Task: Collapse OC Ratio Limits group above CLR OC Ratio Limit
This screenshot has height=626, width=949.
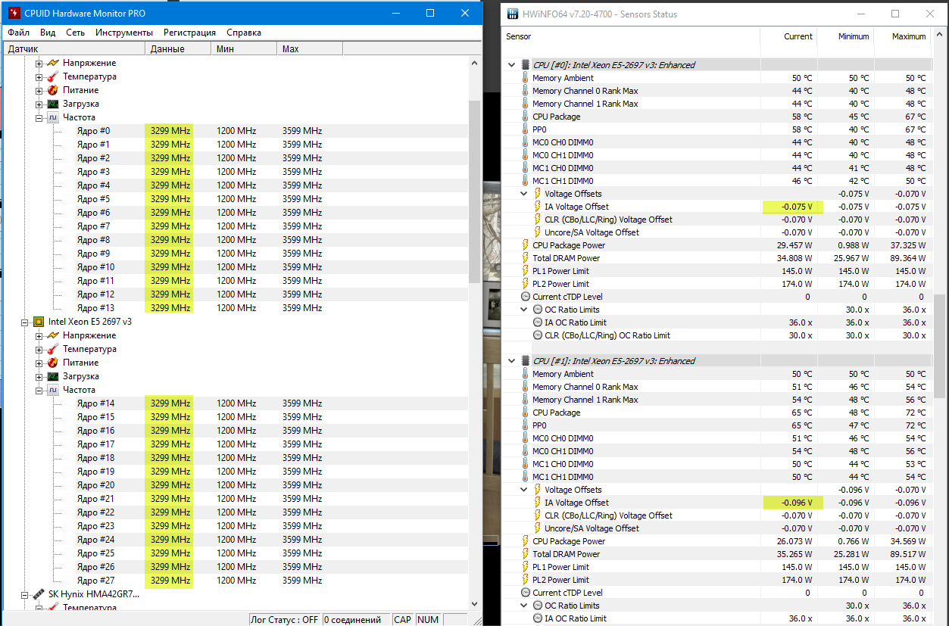Action: pos(524,310)
